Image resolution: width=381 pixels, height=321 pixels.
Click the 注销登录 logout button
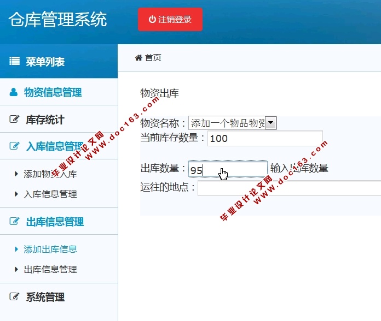170,20
